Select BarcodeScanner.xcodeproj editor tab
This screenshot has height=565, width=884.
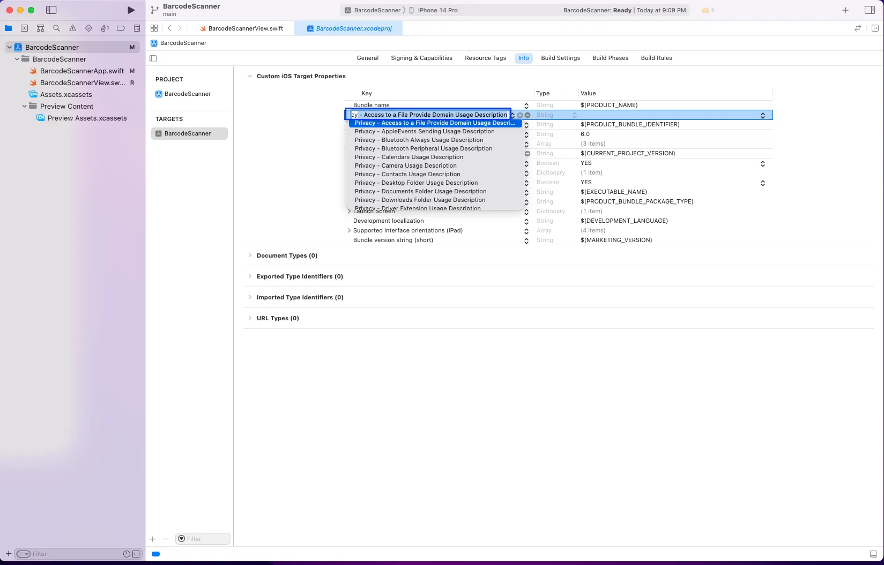[349, 28]
